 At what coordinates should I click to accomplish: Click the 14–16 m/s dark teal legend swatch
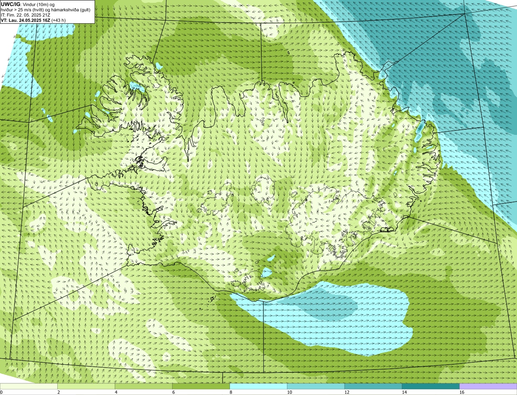[431, 387]
